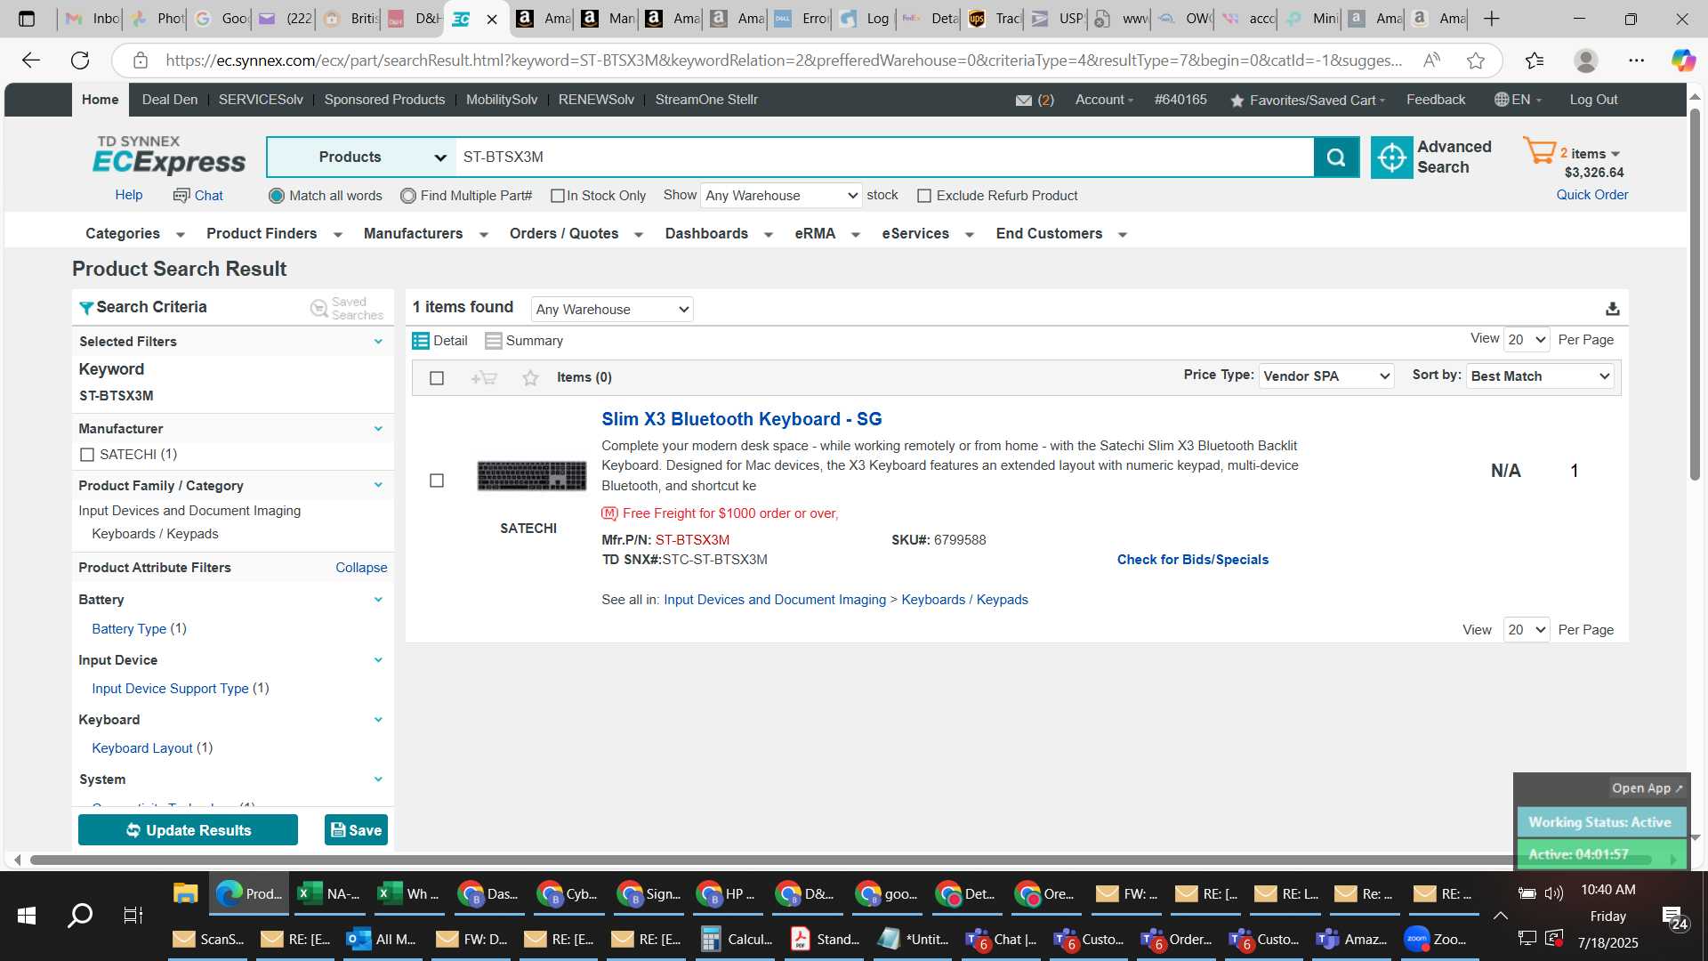Check Exclude Refurb Product box

pos(924,196)
